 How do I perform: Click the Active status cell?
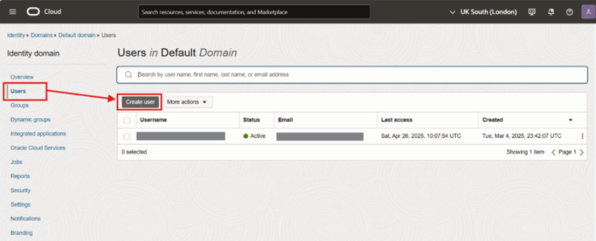[254, 136]
